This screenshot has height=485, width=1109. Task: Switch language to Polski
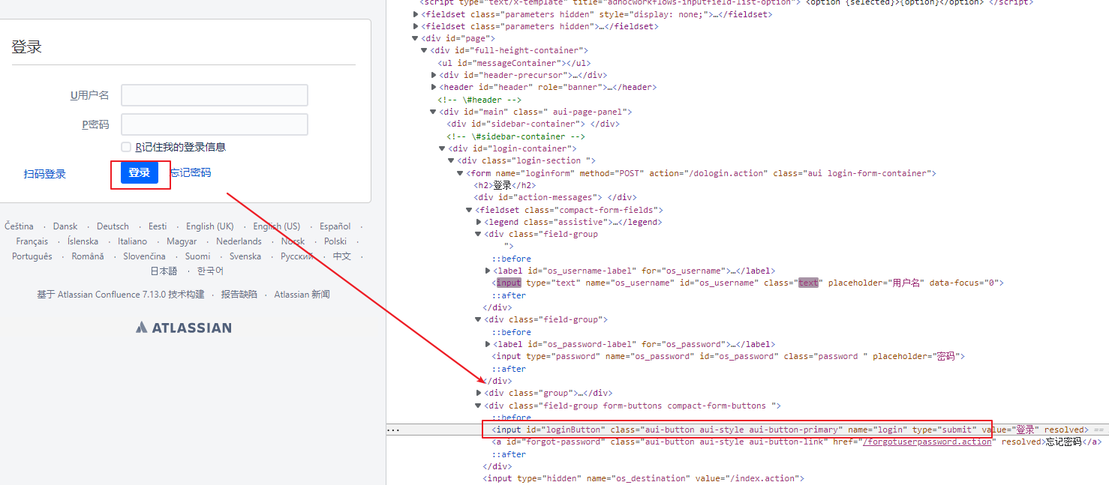(335, 241)
